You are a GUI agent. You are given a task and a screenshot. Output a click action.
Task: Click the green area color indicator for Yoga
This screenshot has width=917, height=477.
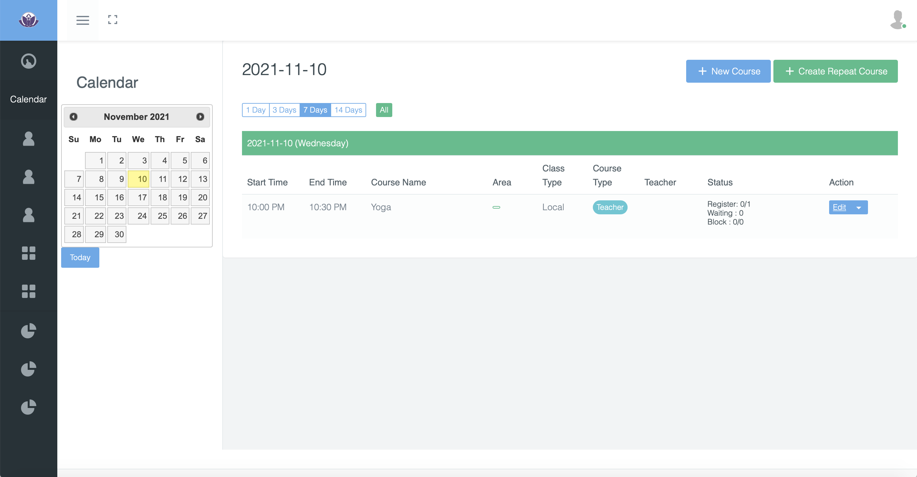(x=496, y=207)
